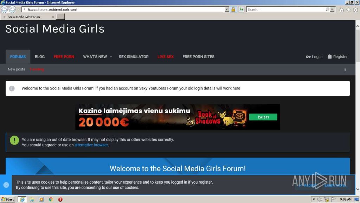Image resolution: width=360 pixels, height=203 pixels.
Task: Click into the address bar URL field
Action: point(125,10)
